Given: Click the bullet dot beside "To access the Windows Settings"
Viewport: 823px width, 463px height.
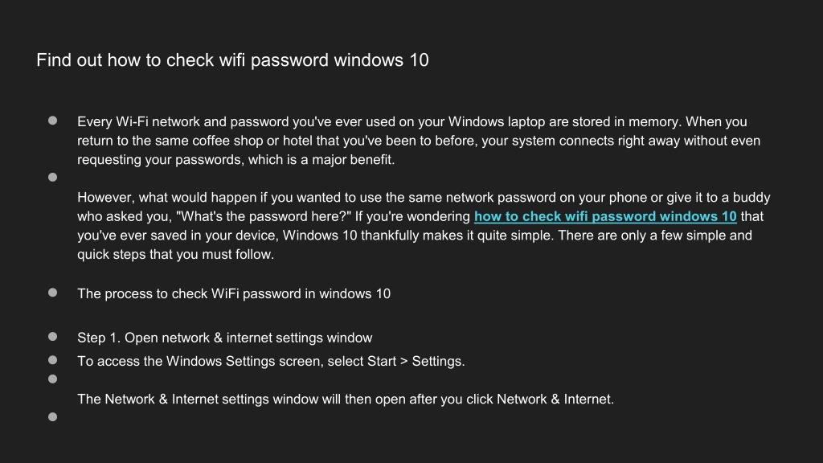Looking at the screenshot, I should [x=52, y=360].
